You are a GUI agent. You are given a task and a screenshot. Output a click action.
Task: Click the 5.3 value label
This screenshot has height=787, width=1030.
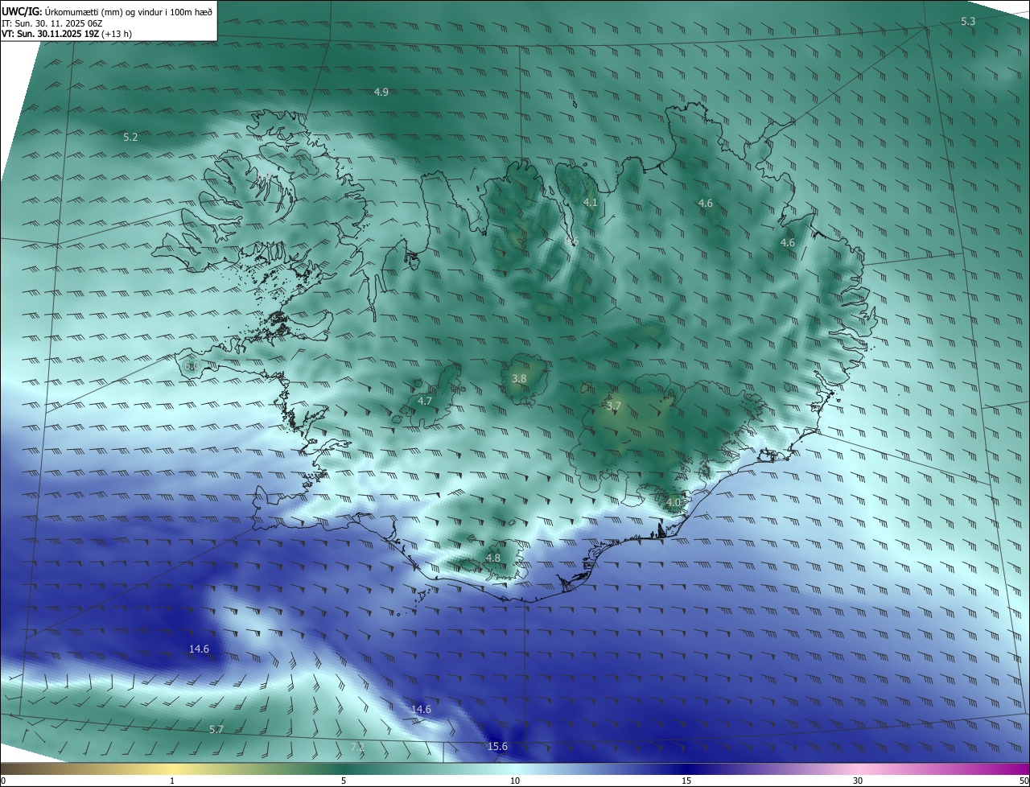tap(968, 22)
